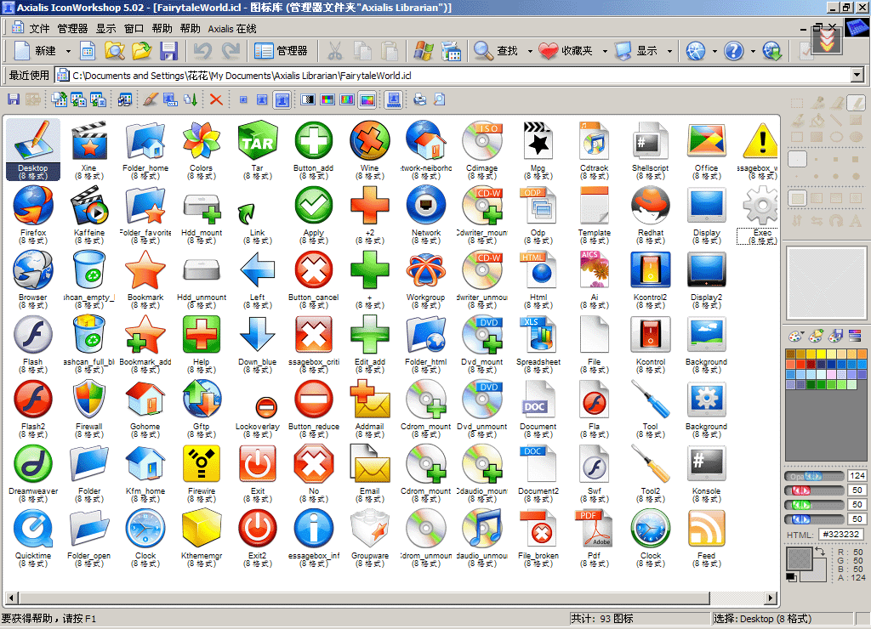This screenshot has height=629, width=871.
Task: Select the Tar archive icon
Action: 257,141
